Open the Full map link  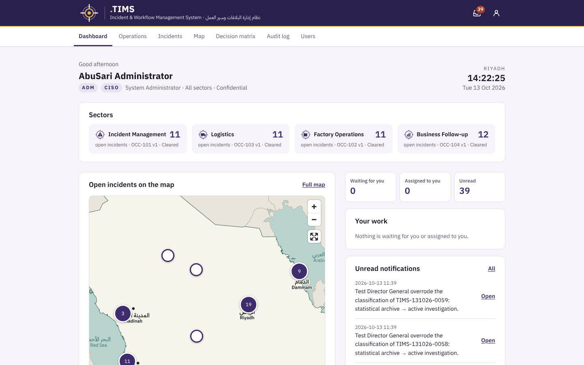click(x=313, y=185)
